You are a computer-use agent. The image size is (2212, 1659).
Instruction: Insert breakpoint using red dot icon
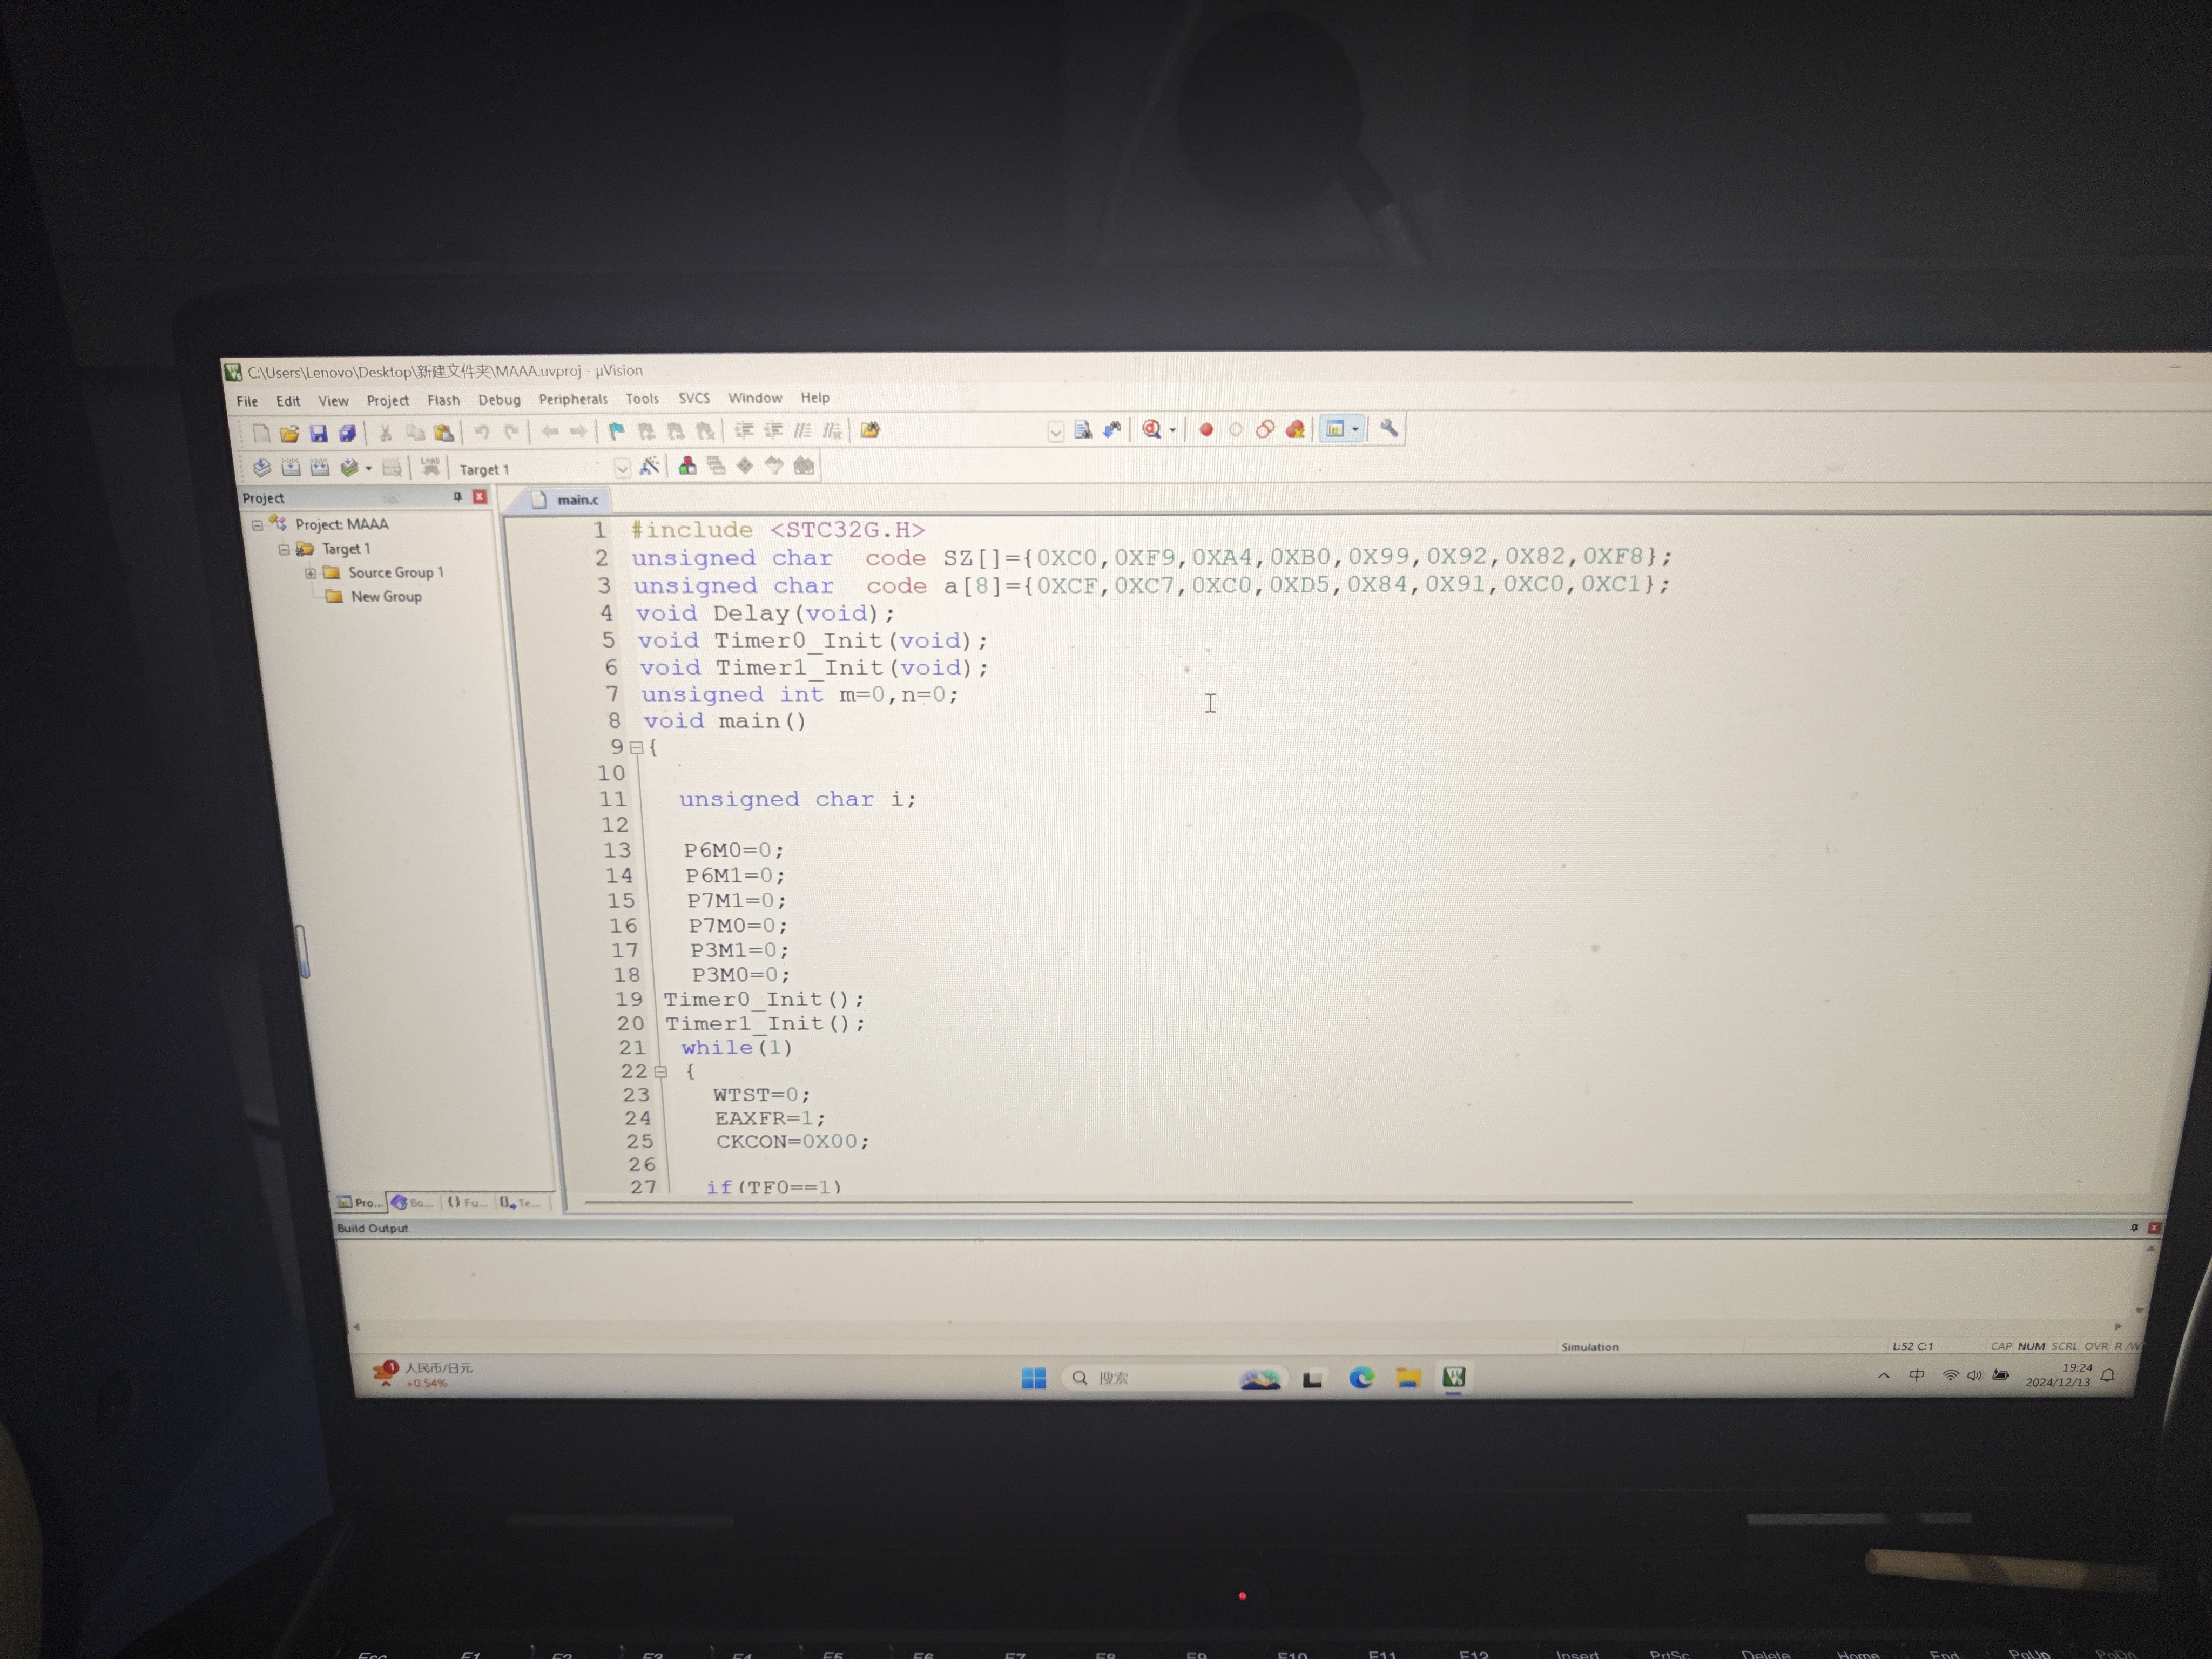(1206, 429)
